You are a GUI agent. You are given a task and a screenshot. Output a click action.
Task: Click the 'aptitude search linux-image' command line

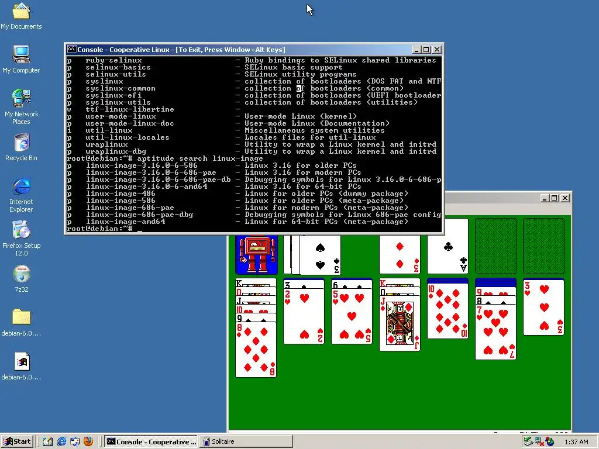tap(165, 158)
